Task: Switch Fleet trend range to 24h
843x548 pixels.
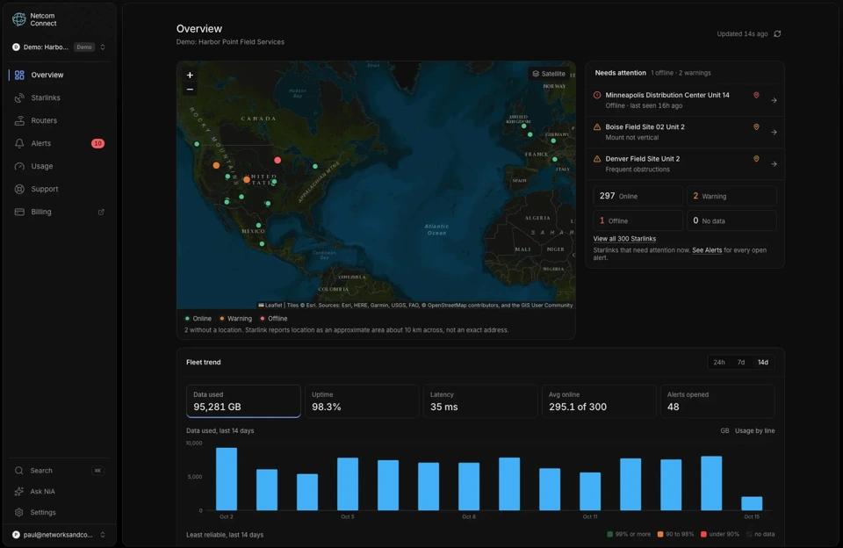Action: [x=719, y=363]
